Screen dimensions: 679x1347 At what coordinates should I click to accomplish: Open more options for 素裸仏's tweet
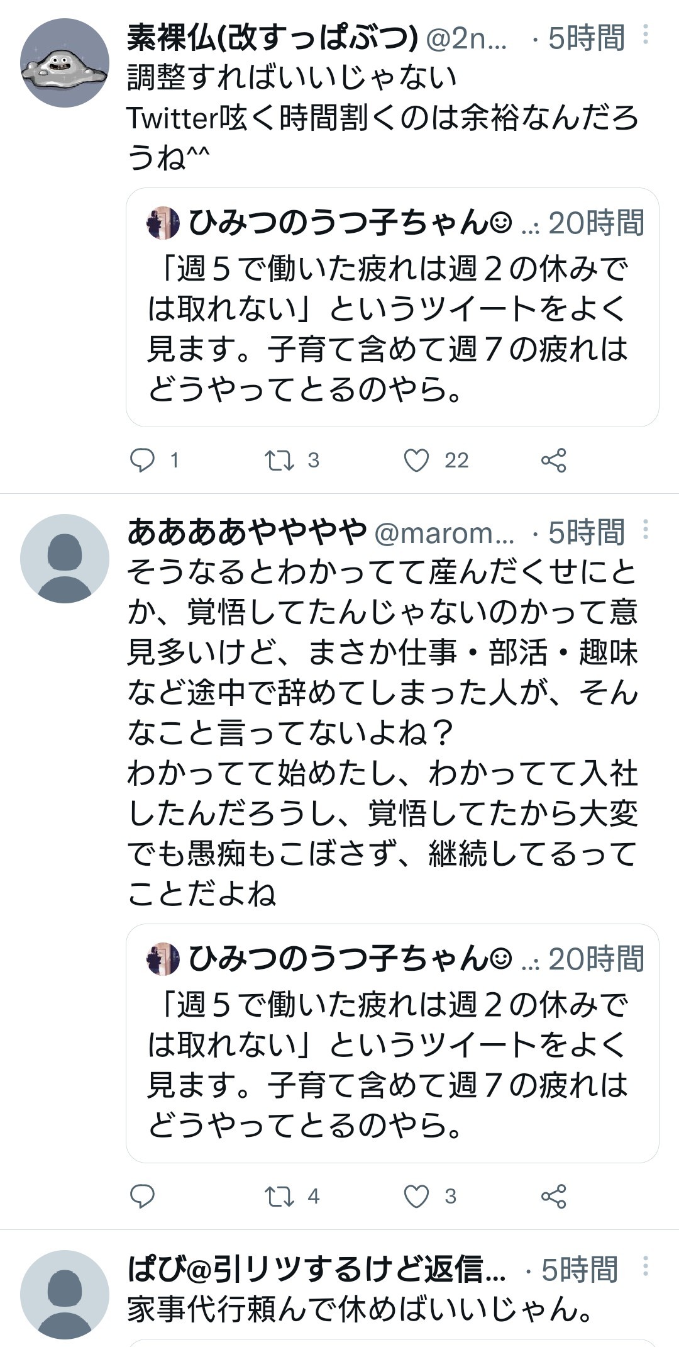coord(645,35)
